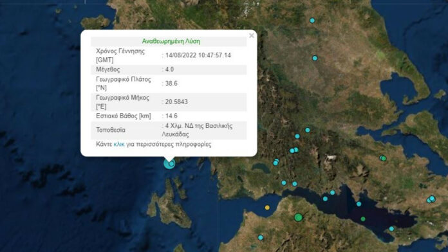Select the 'Τοποθεσία' label
The height and width of the screenshot is (252, 448).
pos(111,130)
